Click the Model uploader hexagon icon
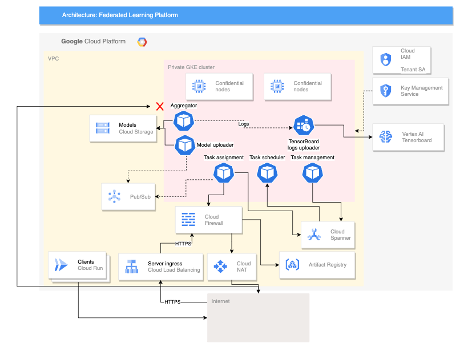The height and width of the screenshot is (351, 468). (x=184, y=146)
